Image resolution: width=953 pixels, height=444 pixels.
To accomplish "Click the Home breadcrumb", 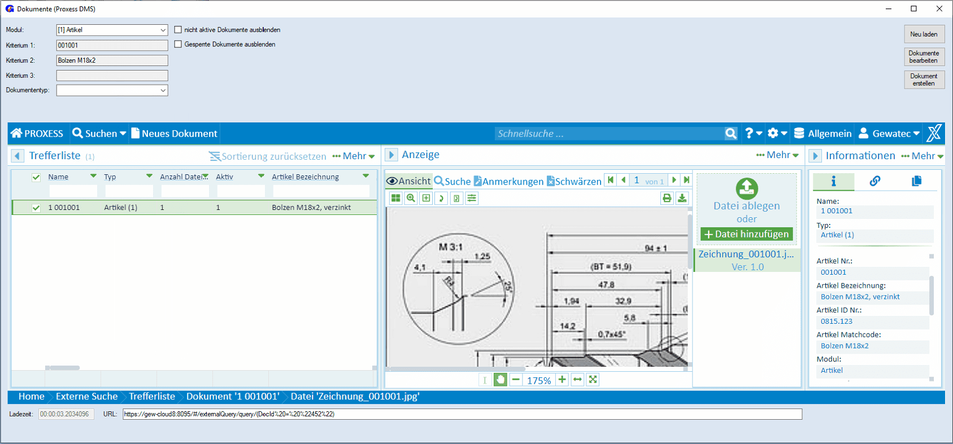I will [31, 397].
